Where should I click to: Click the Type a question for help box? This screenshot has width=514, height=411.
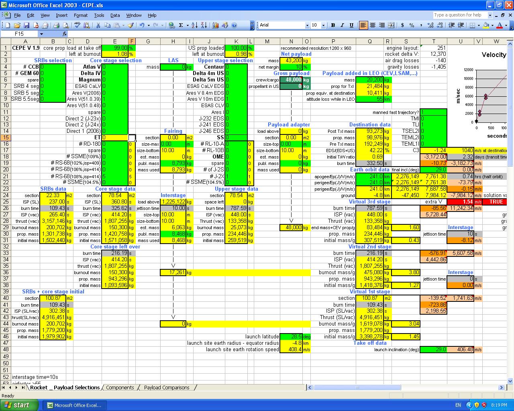tap(459, 15)
